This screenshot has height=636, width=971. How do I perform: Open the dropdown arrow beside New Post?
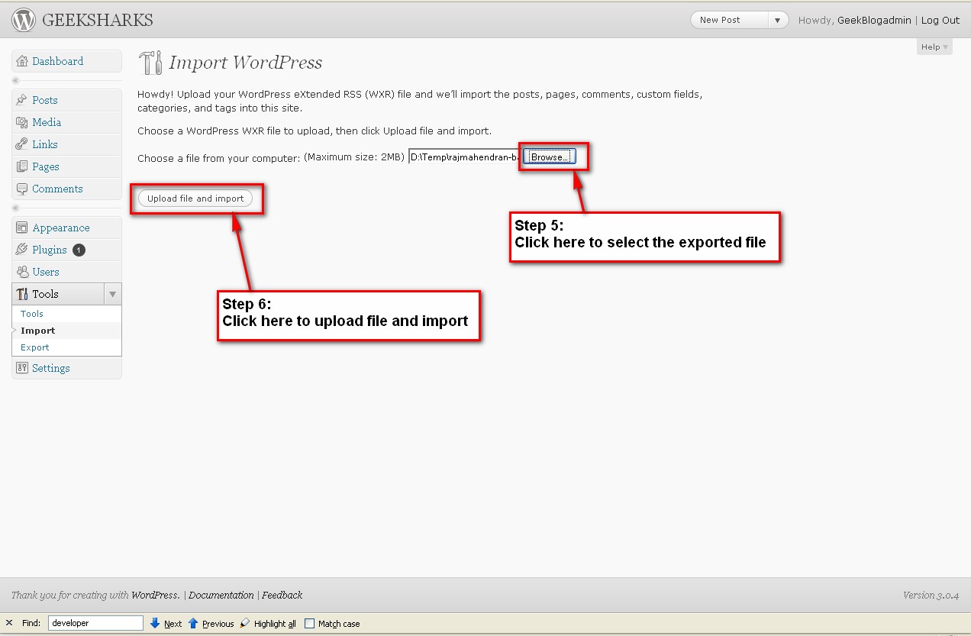(x=778, y=21)
